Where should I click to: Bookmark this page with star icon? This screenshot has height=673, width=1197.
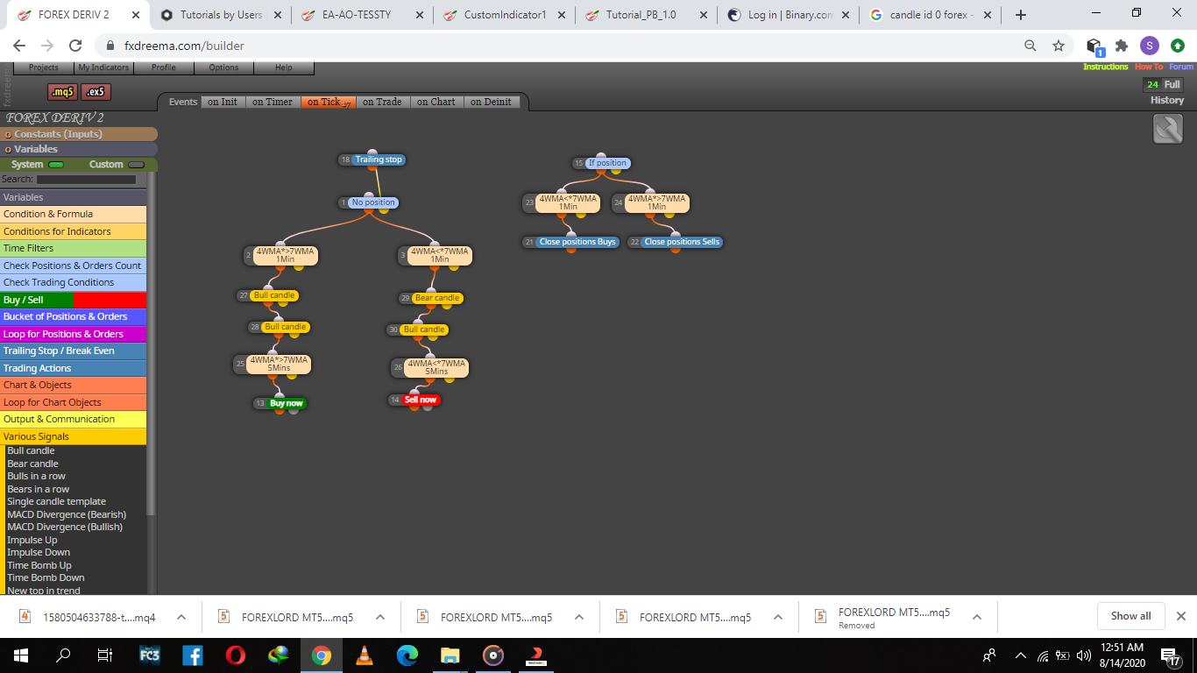click(1059, 46)
